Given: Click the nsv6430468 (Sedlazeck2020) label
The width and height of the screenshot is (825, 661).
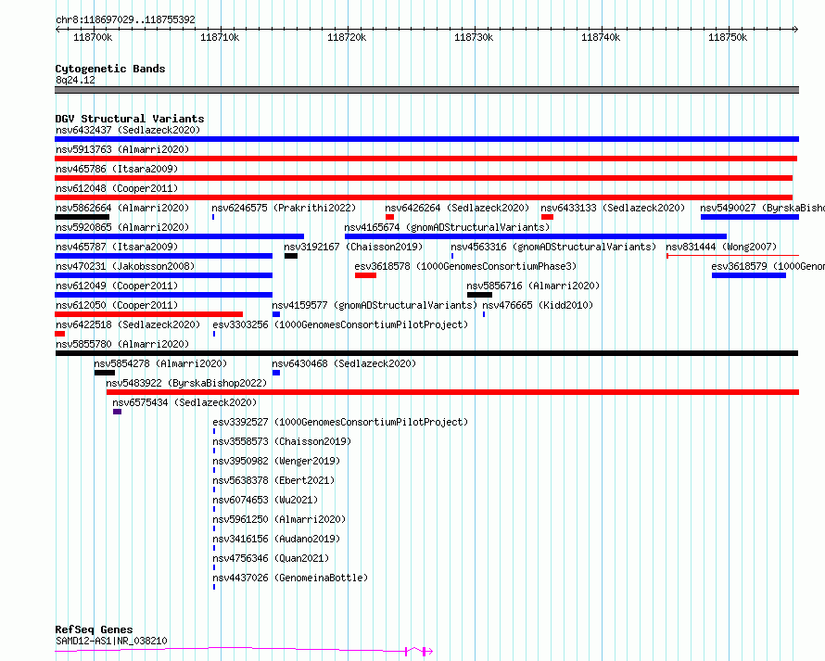Looking at the screenshot, I should tap(344, 363).
